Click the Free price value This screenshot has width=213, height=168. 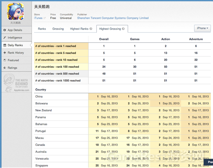click(53, 18)
